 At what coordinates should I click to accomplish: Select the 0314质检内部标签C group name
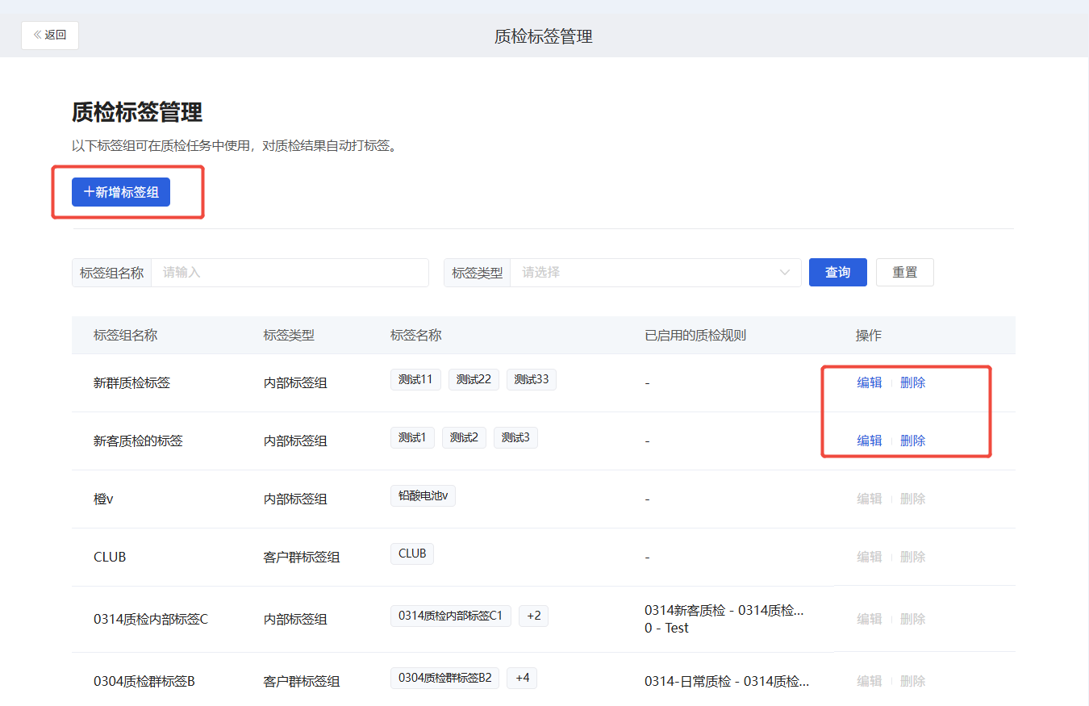pyautogui.click(x=151, y=620)
